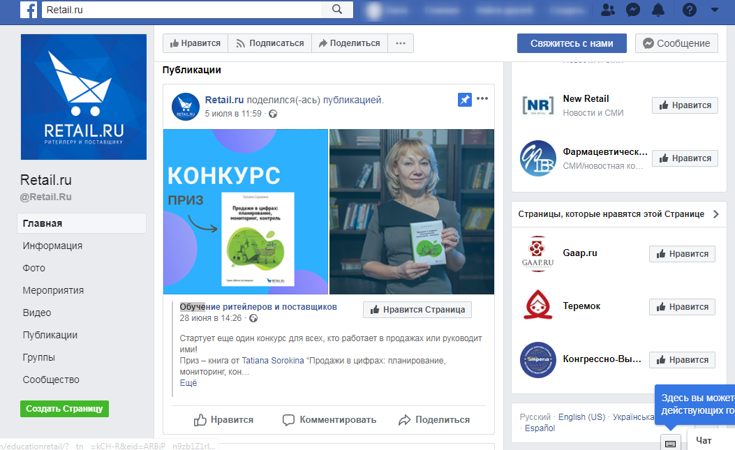
Task: Open the post options three-dot menu
Action: click(x=482, y=98)
